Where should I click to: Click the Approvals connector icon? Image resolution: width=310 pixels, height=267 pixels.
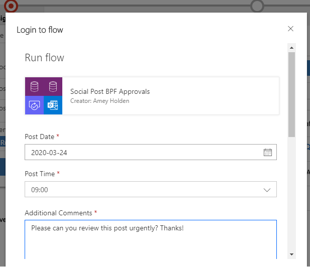[x=34, y=105]
